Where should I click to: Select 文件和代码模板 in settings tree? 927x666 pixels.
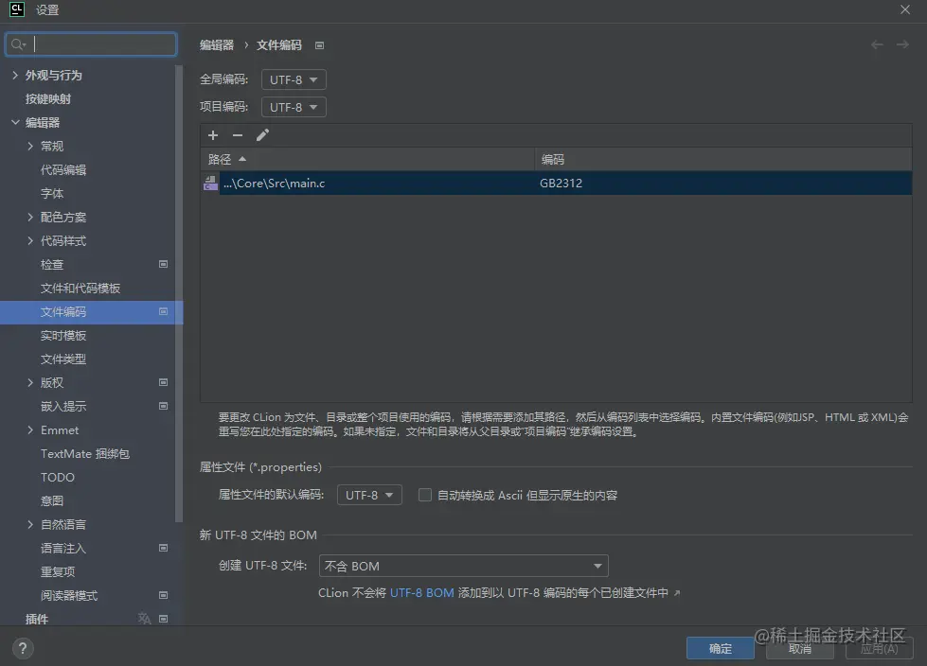point(80,289)
